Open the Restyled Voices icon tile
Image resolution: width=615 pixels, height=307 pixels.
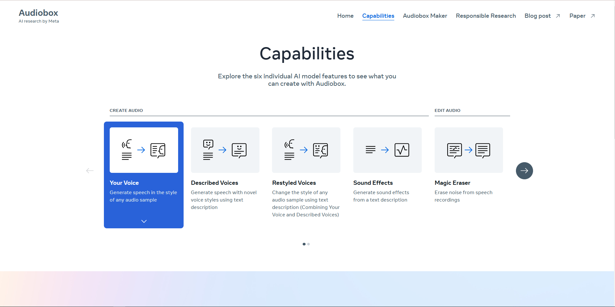(306, 150)
